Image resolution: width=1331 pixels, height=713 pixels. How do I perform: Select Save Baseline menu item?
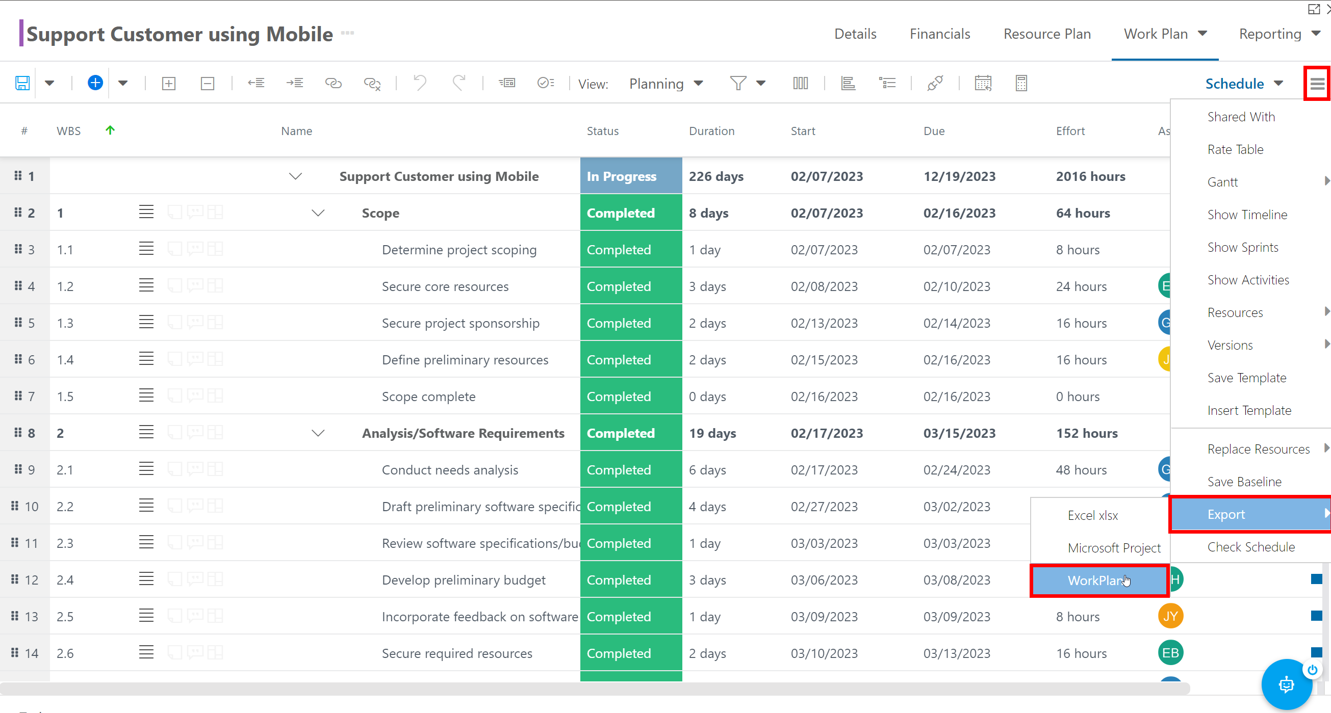1250,481
